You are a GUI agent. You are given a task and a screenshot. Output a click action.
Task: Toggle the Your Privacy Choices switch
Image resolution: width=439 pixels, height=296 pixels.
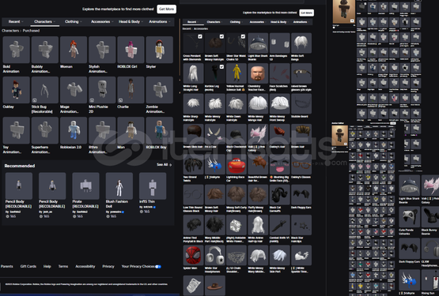pyautogui.click(x=158, y=267)
